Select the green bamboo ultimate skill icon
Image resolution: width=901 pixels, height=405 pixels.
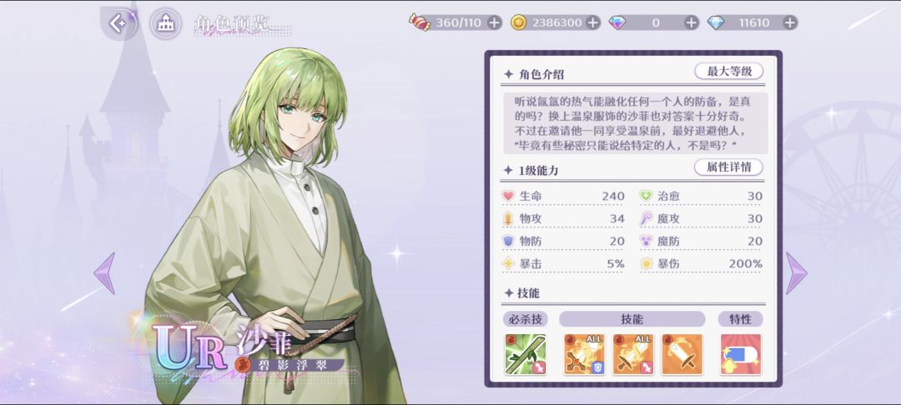[x=526, y=354]
